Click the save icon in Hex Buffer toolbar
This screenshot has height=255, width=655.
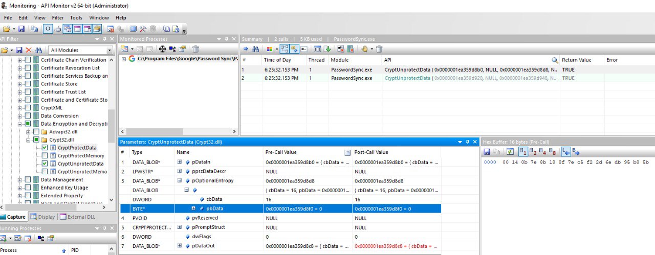tap(487, 152)
